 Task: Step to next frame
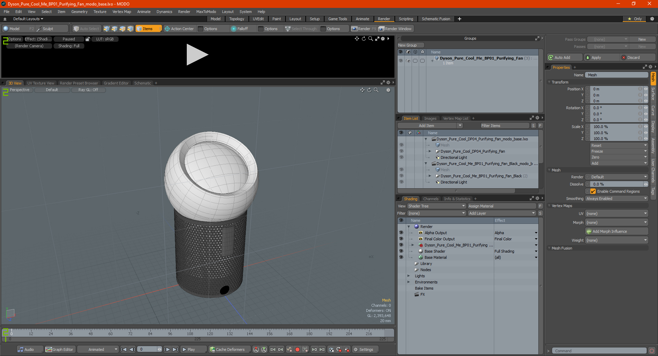[167, 349]
